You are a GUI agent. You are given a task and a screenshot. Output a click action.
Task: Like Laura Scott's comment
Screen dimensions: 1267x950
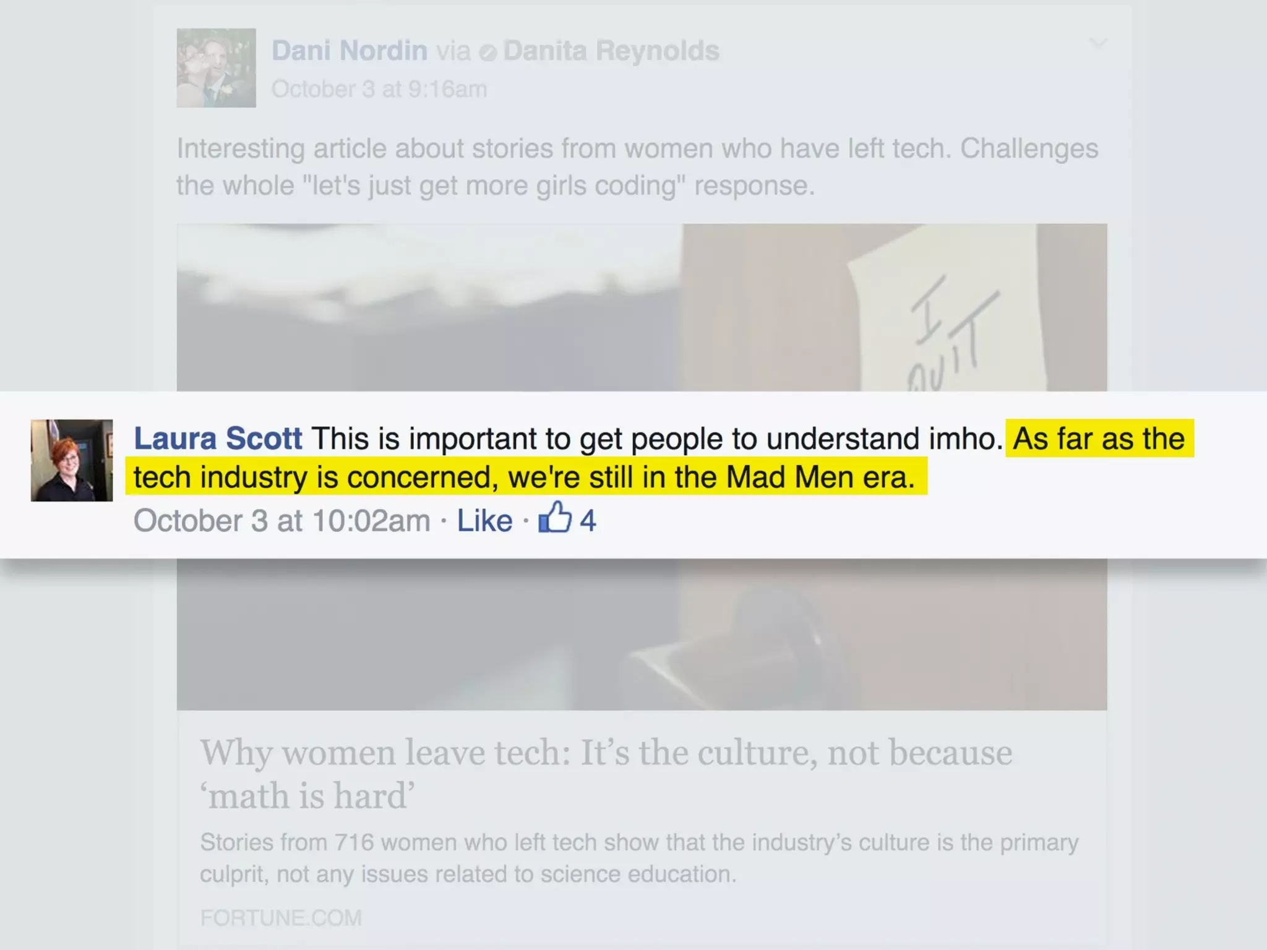pos(484,521)
